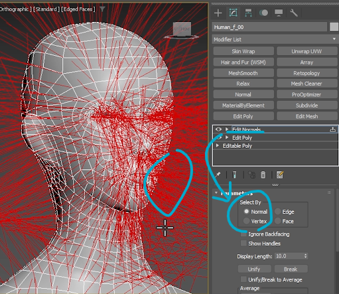Toggle Edit Normals modifier visibility eye

point(218,129)
